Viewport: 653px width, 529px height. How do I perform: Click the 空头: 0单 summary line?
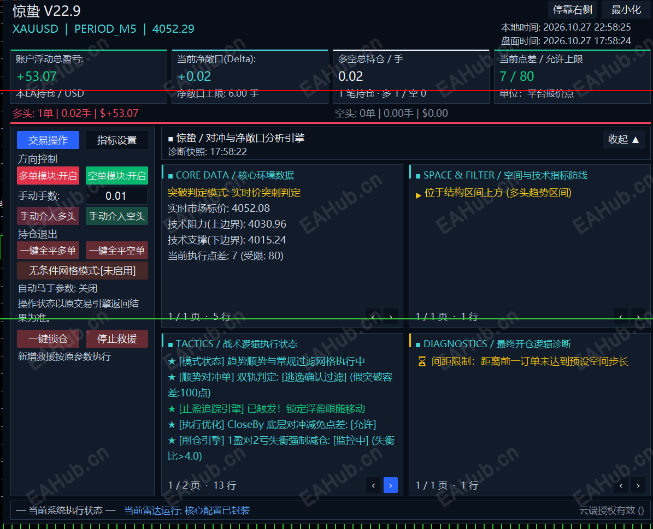pos(391,113)
